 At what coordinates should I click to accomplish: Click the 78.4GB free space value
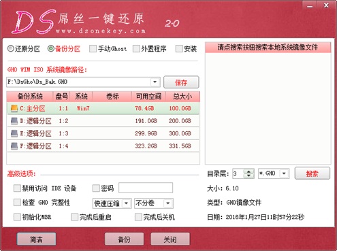coord(144,108)
